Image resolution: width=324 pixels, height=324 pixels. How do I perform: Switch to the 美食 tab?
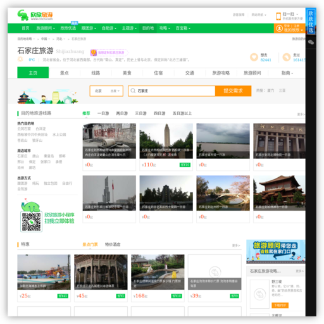(127, 73)
